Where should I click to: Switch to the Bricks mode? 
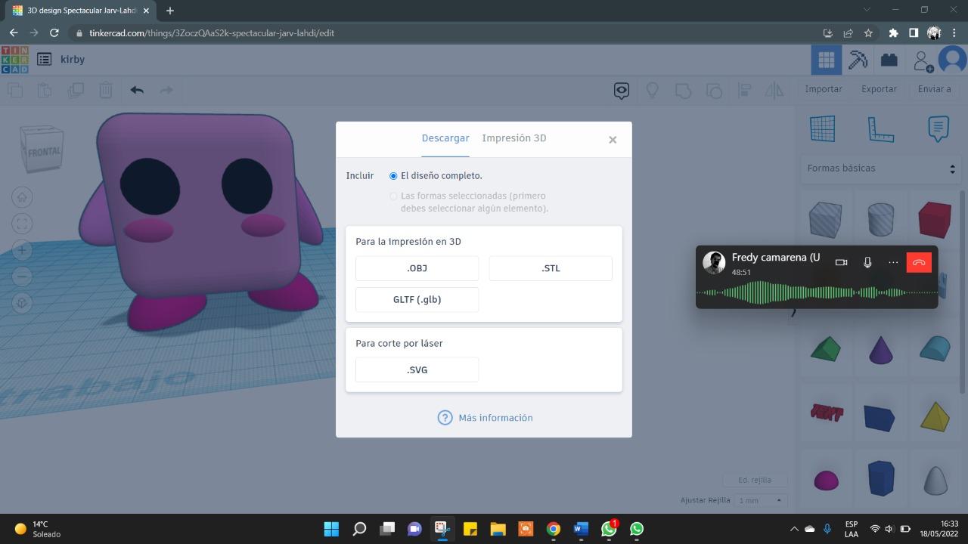(889, 60)
